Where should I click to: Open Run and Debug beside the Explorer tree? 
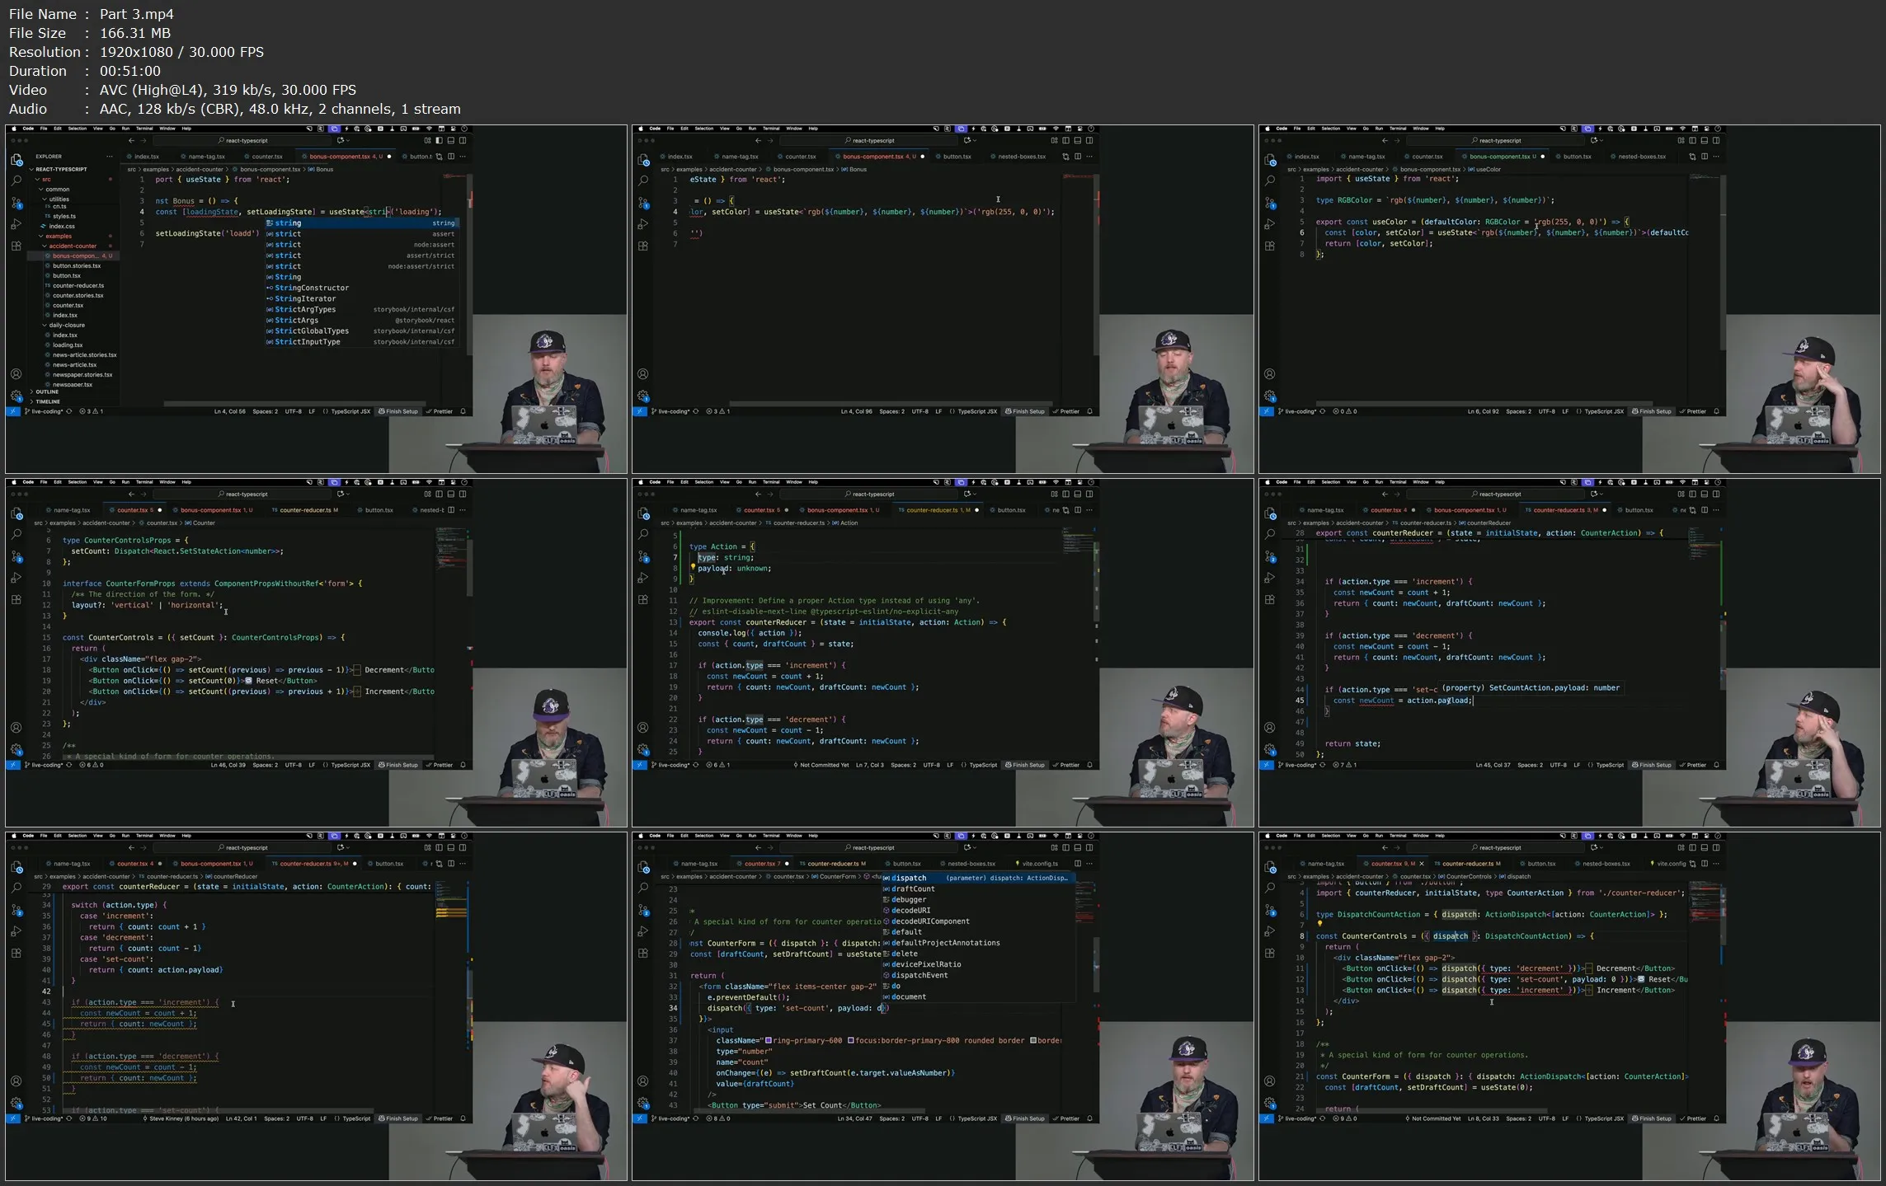[x=16, y=224]
